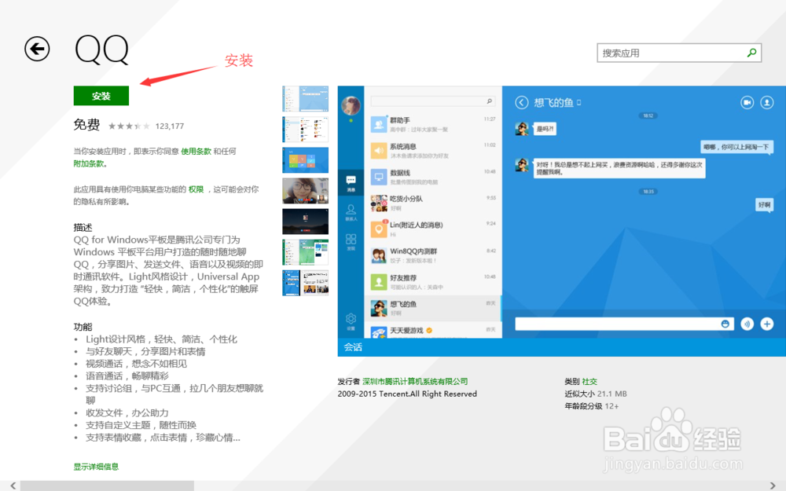Click the 搜索应用 search field

[679, 53]
